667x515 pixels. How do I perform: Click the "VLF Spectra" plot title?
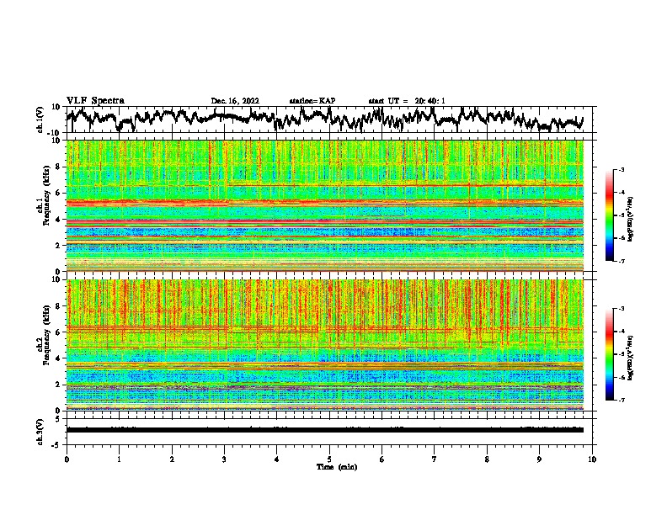95,101
